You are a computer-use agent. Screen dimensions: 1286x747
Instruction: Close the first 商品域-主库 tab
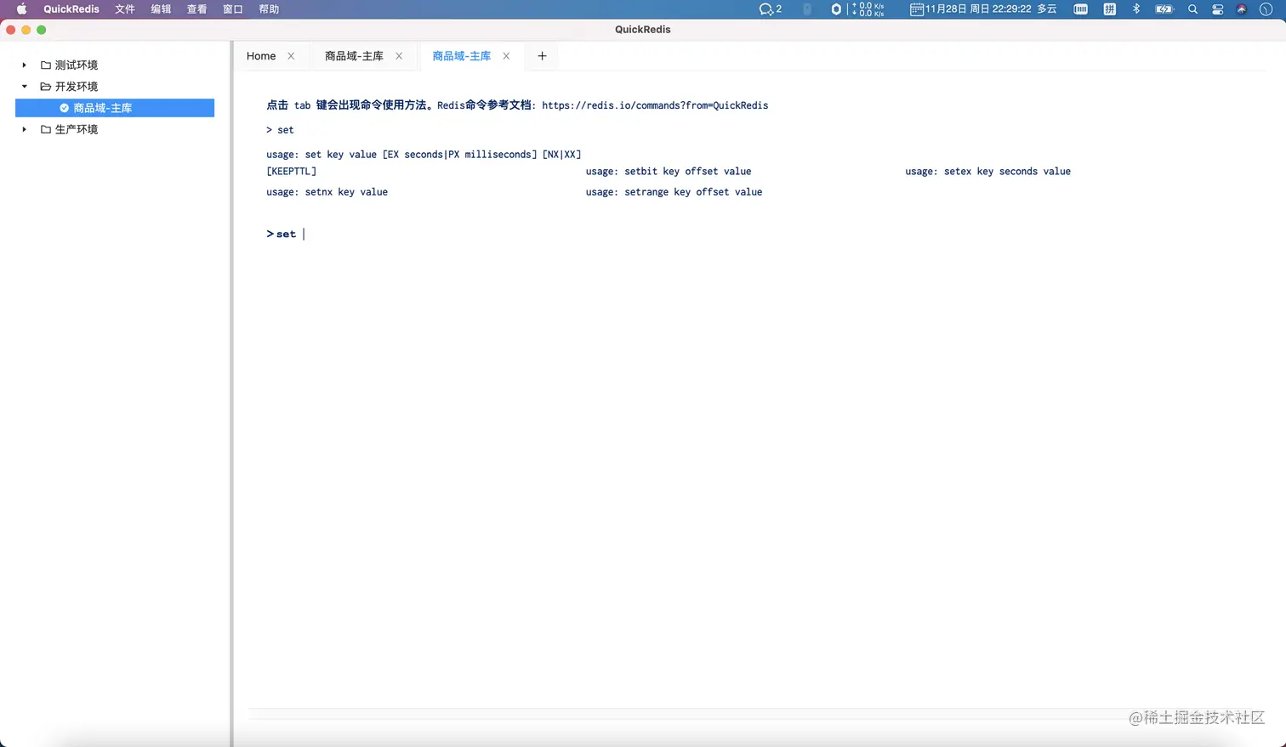click(399, 56)
